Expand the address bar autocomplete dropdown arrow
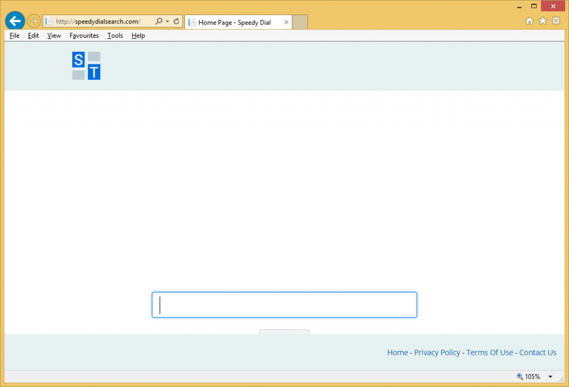Screen dimensions: 569x387 [x=167, y=22]
